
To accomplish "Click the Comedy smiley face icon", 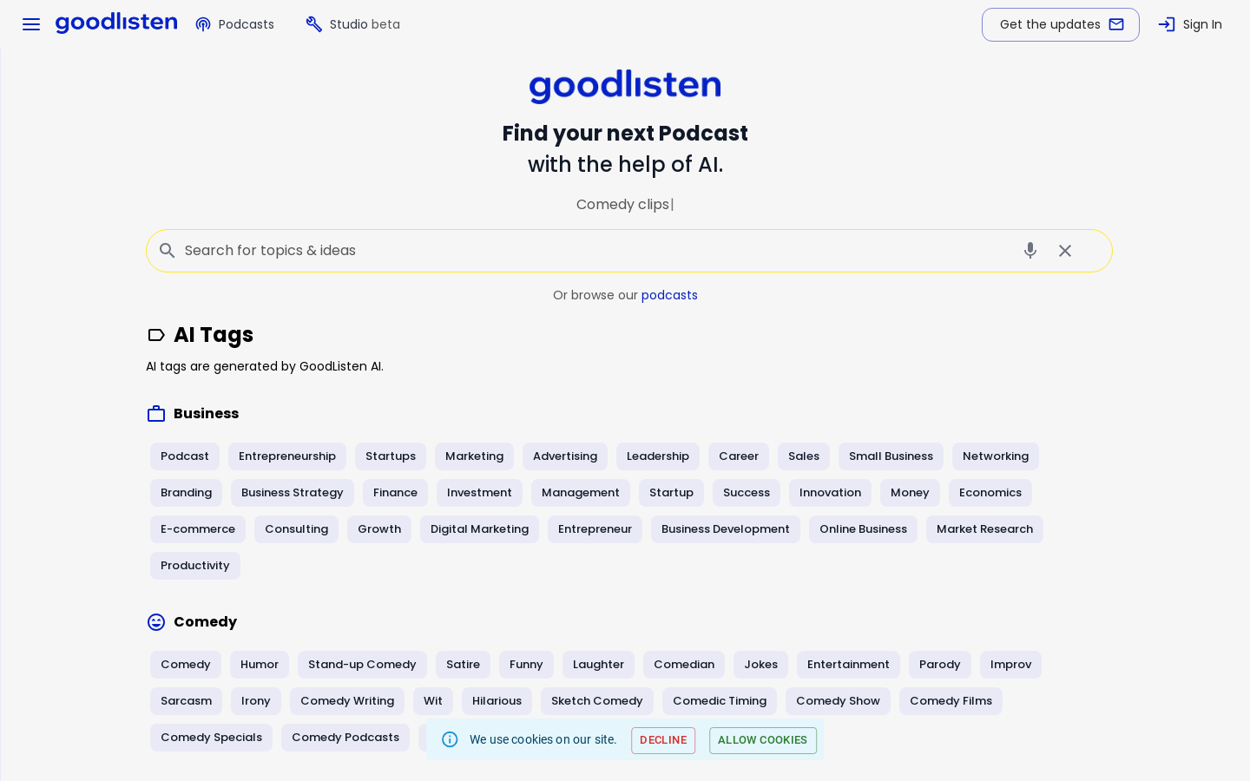I will click(156, 622).
